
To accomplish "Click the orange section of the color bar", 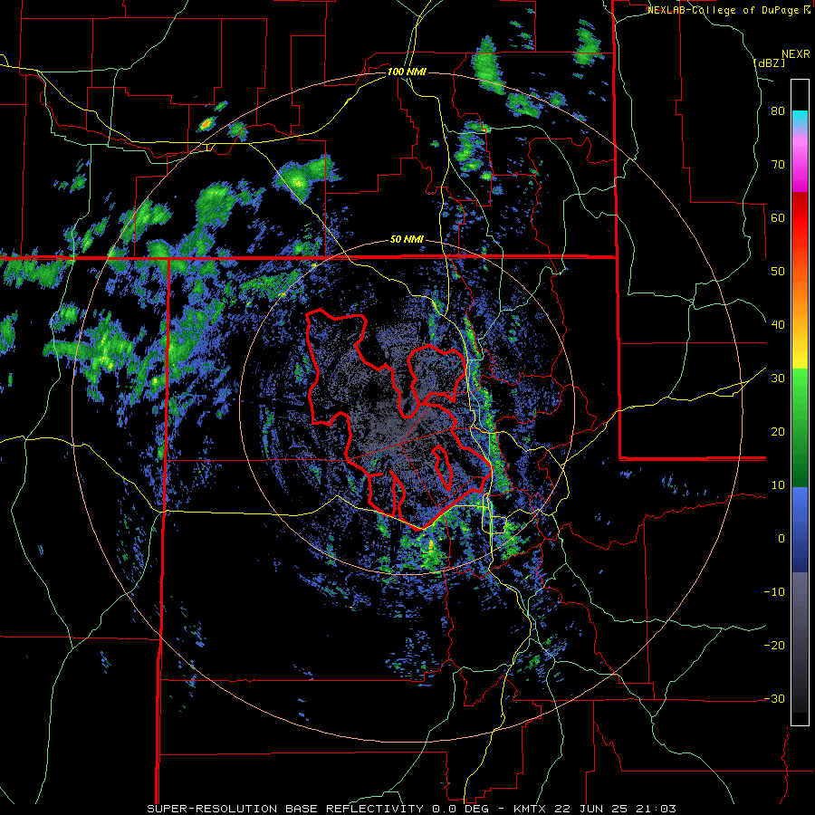I will tap(800, 297).
